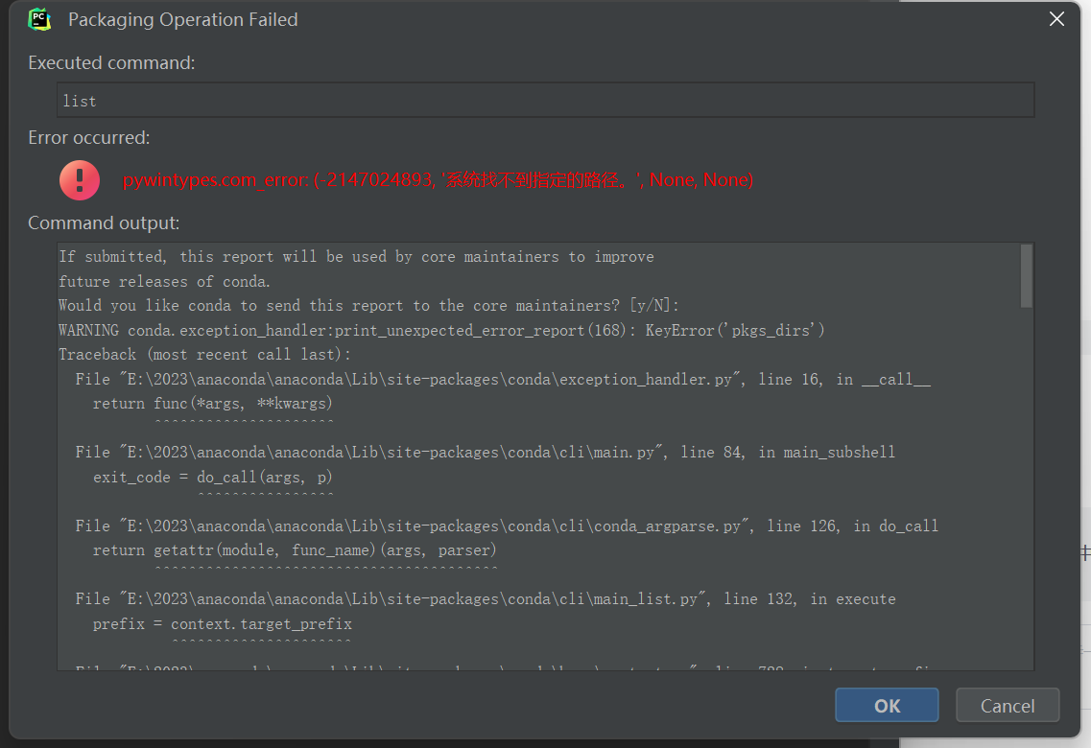Click the conda_argparse.py line 126 entry
Image resolution: width=1091 pixels, height=748 pixels.
click(507, 526)
